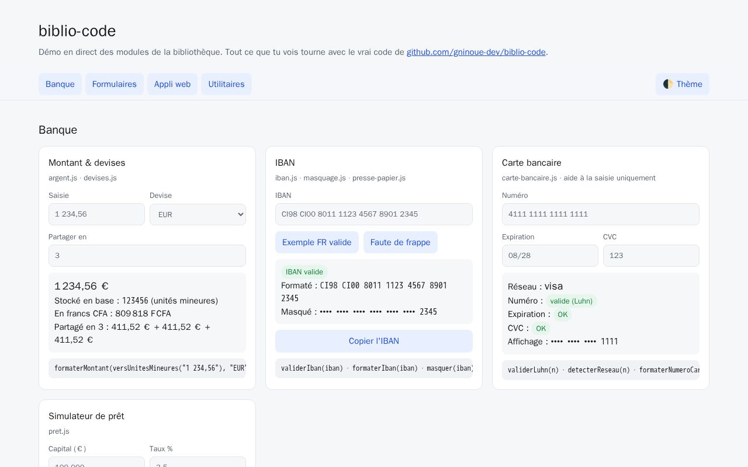Image resolution: width=748 pixels, height=467 pixels.
Task: Click the En francs CFA result line
Action: click(113, 313)
